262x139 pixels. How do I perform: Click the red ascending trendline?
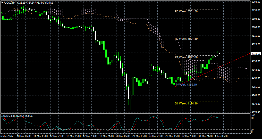[x=212, y=70]
